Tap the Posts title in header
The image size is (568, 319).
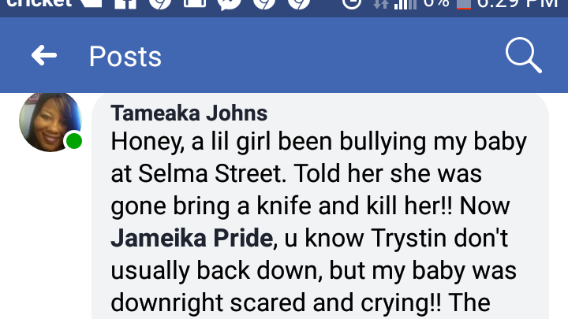coord(125,57)
